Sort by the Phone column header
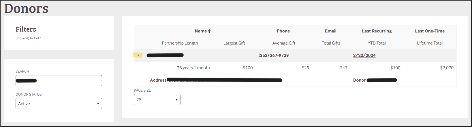Image resolution: width=472 pixels, height=127 pixels. 283,31
